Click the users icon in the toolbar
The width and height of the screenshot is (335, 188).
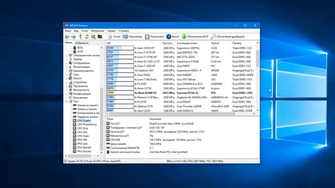(93, 37)
